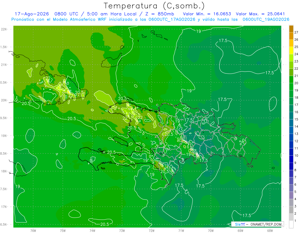Select the pressure level "Z = 850mb"

click(160, 14)
